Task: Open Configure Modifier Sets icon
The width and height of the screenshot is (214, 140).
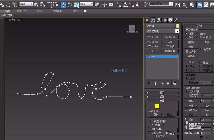Action: click(x=175, y=83)
